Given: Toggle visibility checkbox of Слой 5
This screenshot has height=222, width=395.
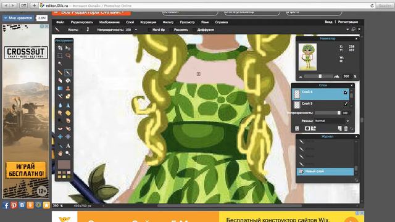Looking at the screenshot, I should pos(346,104).
